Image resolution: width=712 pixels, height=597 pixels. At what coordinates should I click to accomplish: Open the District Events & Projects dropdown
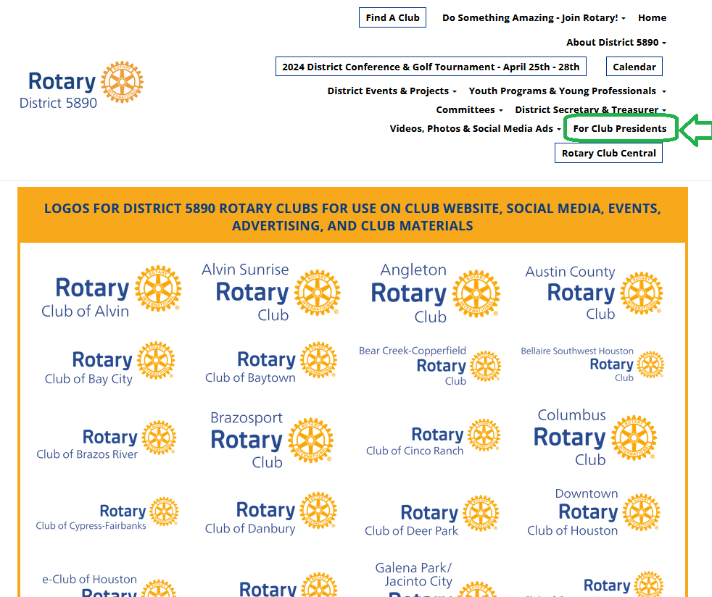point(392,91)
